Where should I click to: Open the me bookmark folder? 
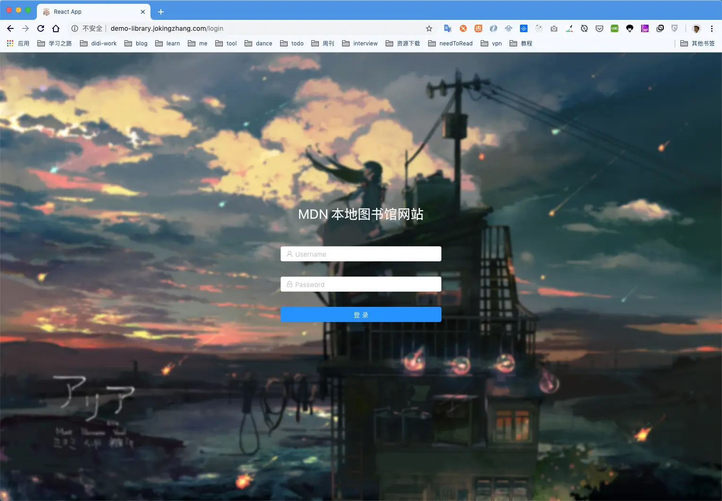pos(197,43)
